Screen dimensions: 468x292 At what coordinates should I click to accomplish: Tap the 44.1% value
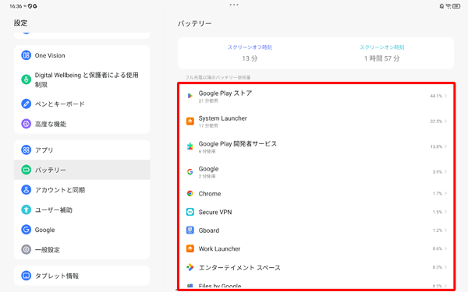tap(436, 96)
